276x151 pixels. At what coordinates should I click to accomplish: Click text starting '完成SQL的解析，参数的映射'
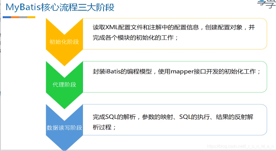[x=173, y=117]
